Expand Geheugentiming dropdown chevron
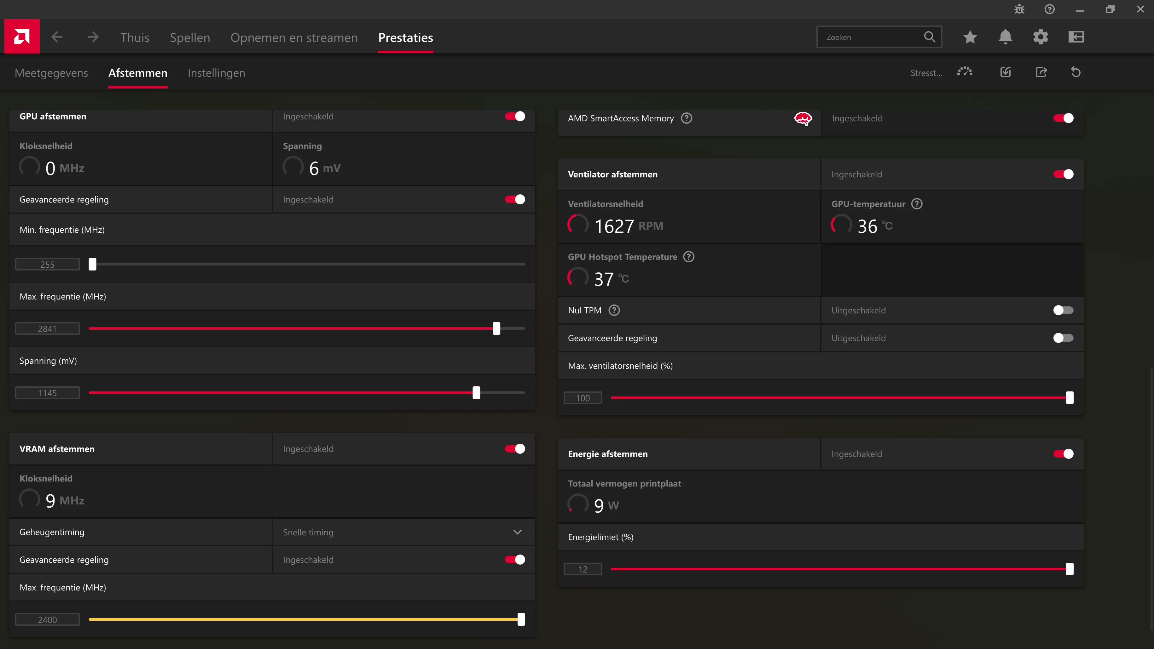 (517, 532)
